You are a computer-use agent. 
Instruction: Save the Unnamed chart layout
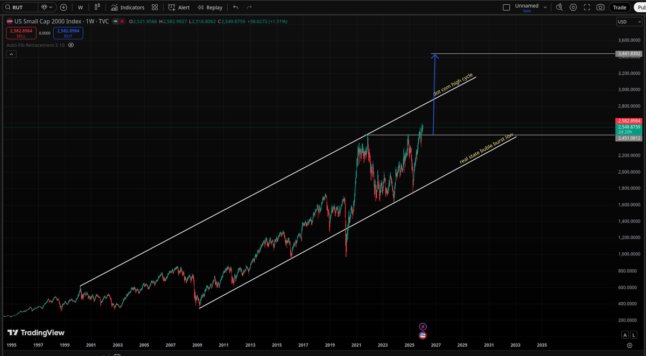click(x=526, y=11)
